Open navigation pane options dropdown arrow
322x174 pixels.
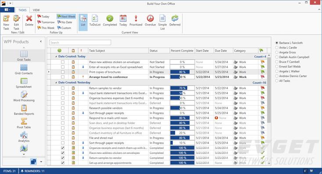click(x=41, y=162)
